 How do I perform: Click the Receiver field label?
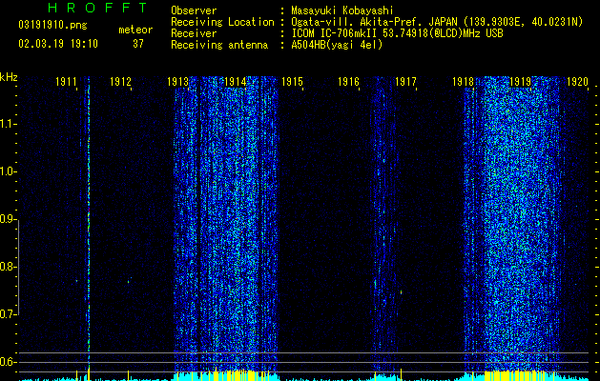click(194, 33)
